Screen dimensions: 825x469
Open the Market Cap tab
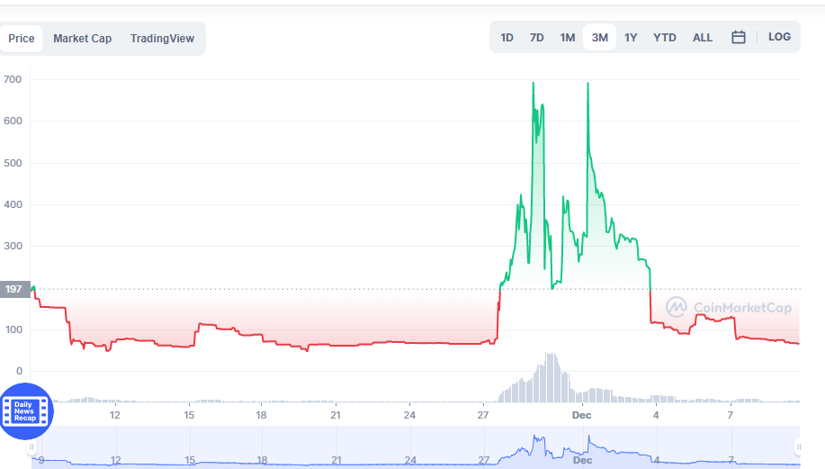tap(82, 39)
